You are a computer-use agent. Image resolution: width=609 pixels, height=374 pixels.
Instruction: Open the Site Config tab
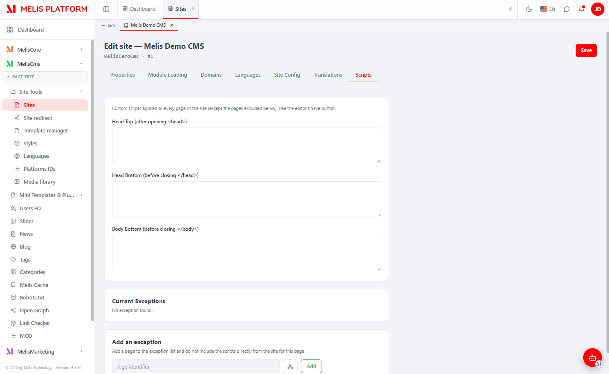(287, 75)
